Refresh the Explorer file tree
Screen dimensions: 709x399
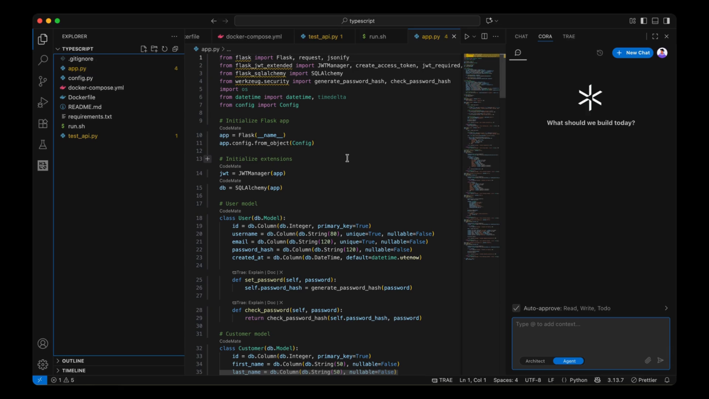(165, 48)
